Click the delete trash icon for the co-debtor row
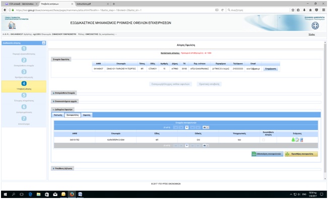This screenshot has height=199, width=328. pos(301,140)
